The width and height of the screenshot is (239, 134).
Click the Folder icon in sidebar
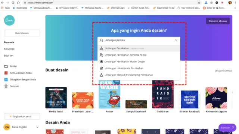tap(6, 66)
